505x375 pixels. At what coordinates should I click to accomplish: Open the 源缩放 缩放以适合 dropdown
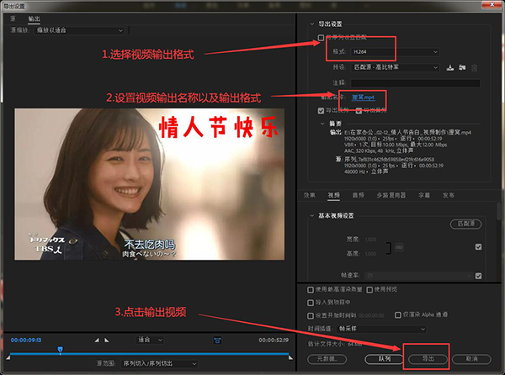point(79,30)
